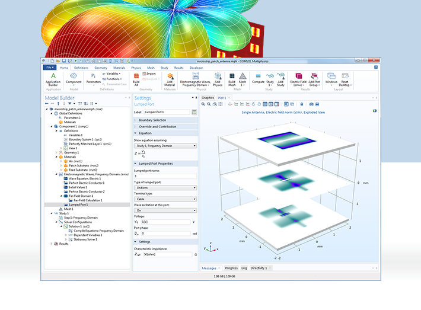Click New file icon in quick access toolbar

pos(52,61)
